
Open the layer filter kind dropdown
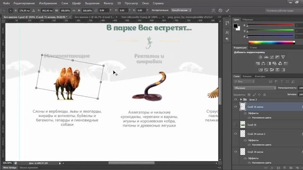pos(244,82)
